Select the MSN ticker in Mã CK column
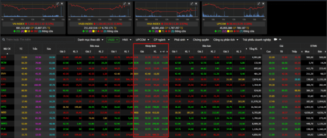 point(4,118)
